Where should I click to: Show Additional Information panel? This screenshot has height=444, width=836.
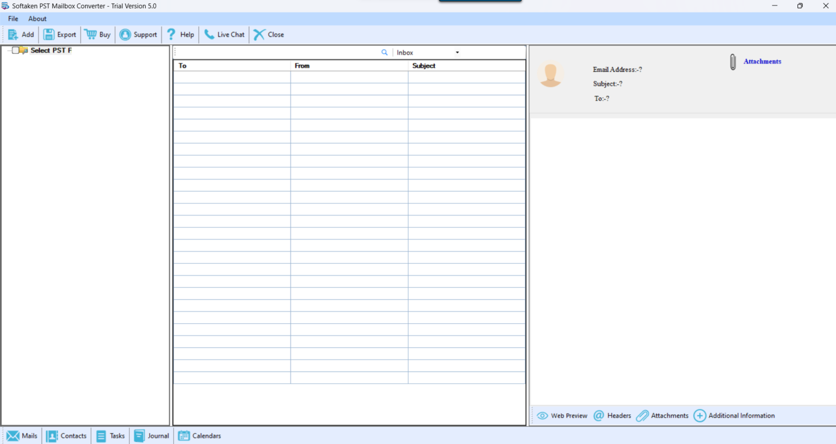coord(734,415)
